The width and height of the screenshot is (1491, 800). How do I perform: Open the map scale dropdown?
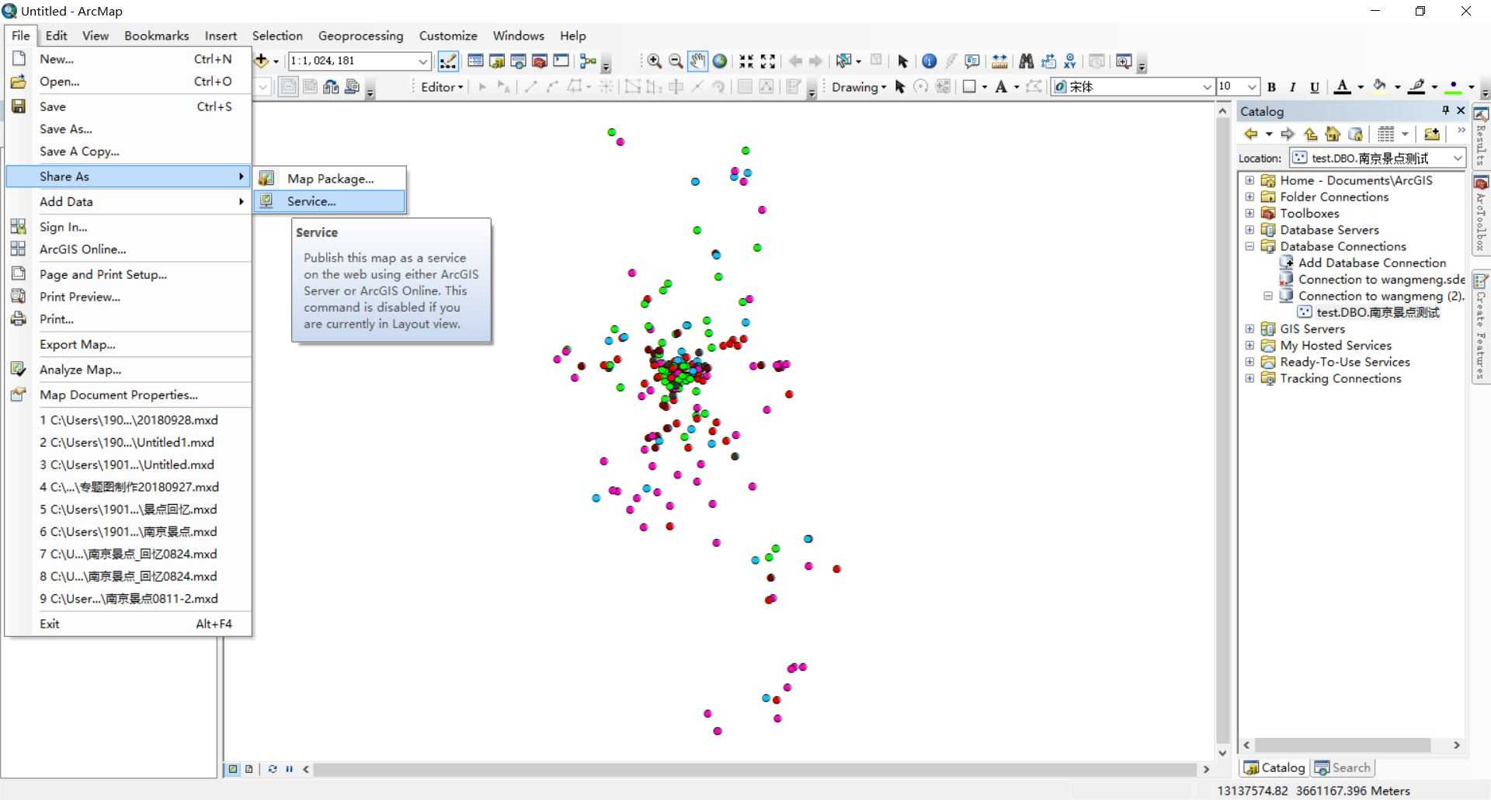click(423, 61)
